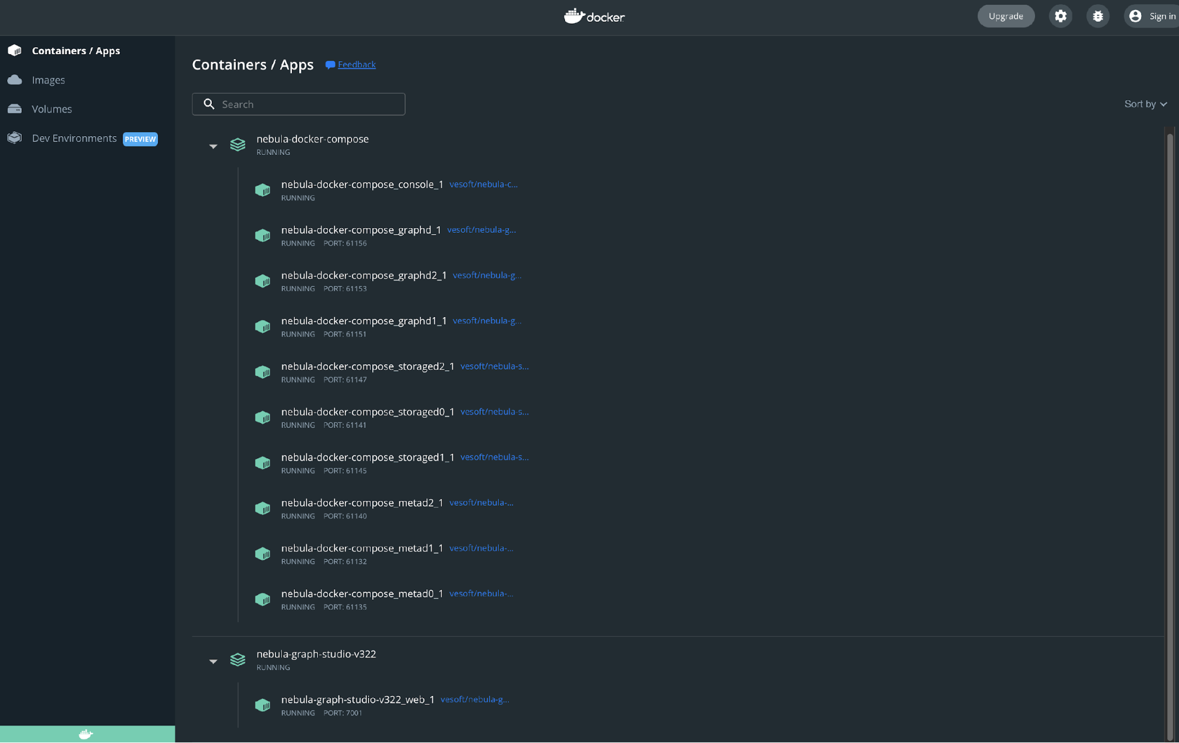Click nebula-docker-compose group title
This screenshot has width=1179, height=743.
coord(313,138)
